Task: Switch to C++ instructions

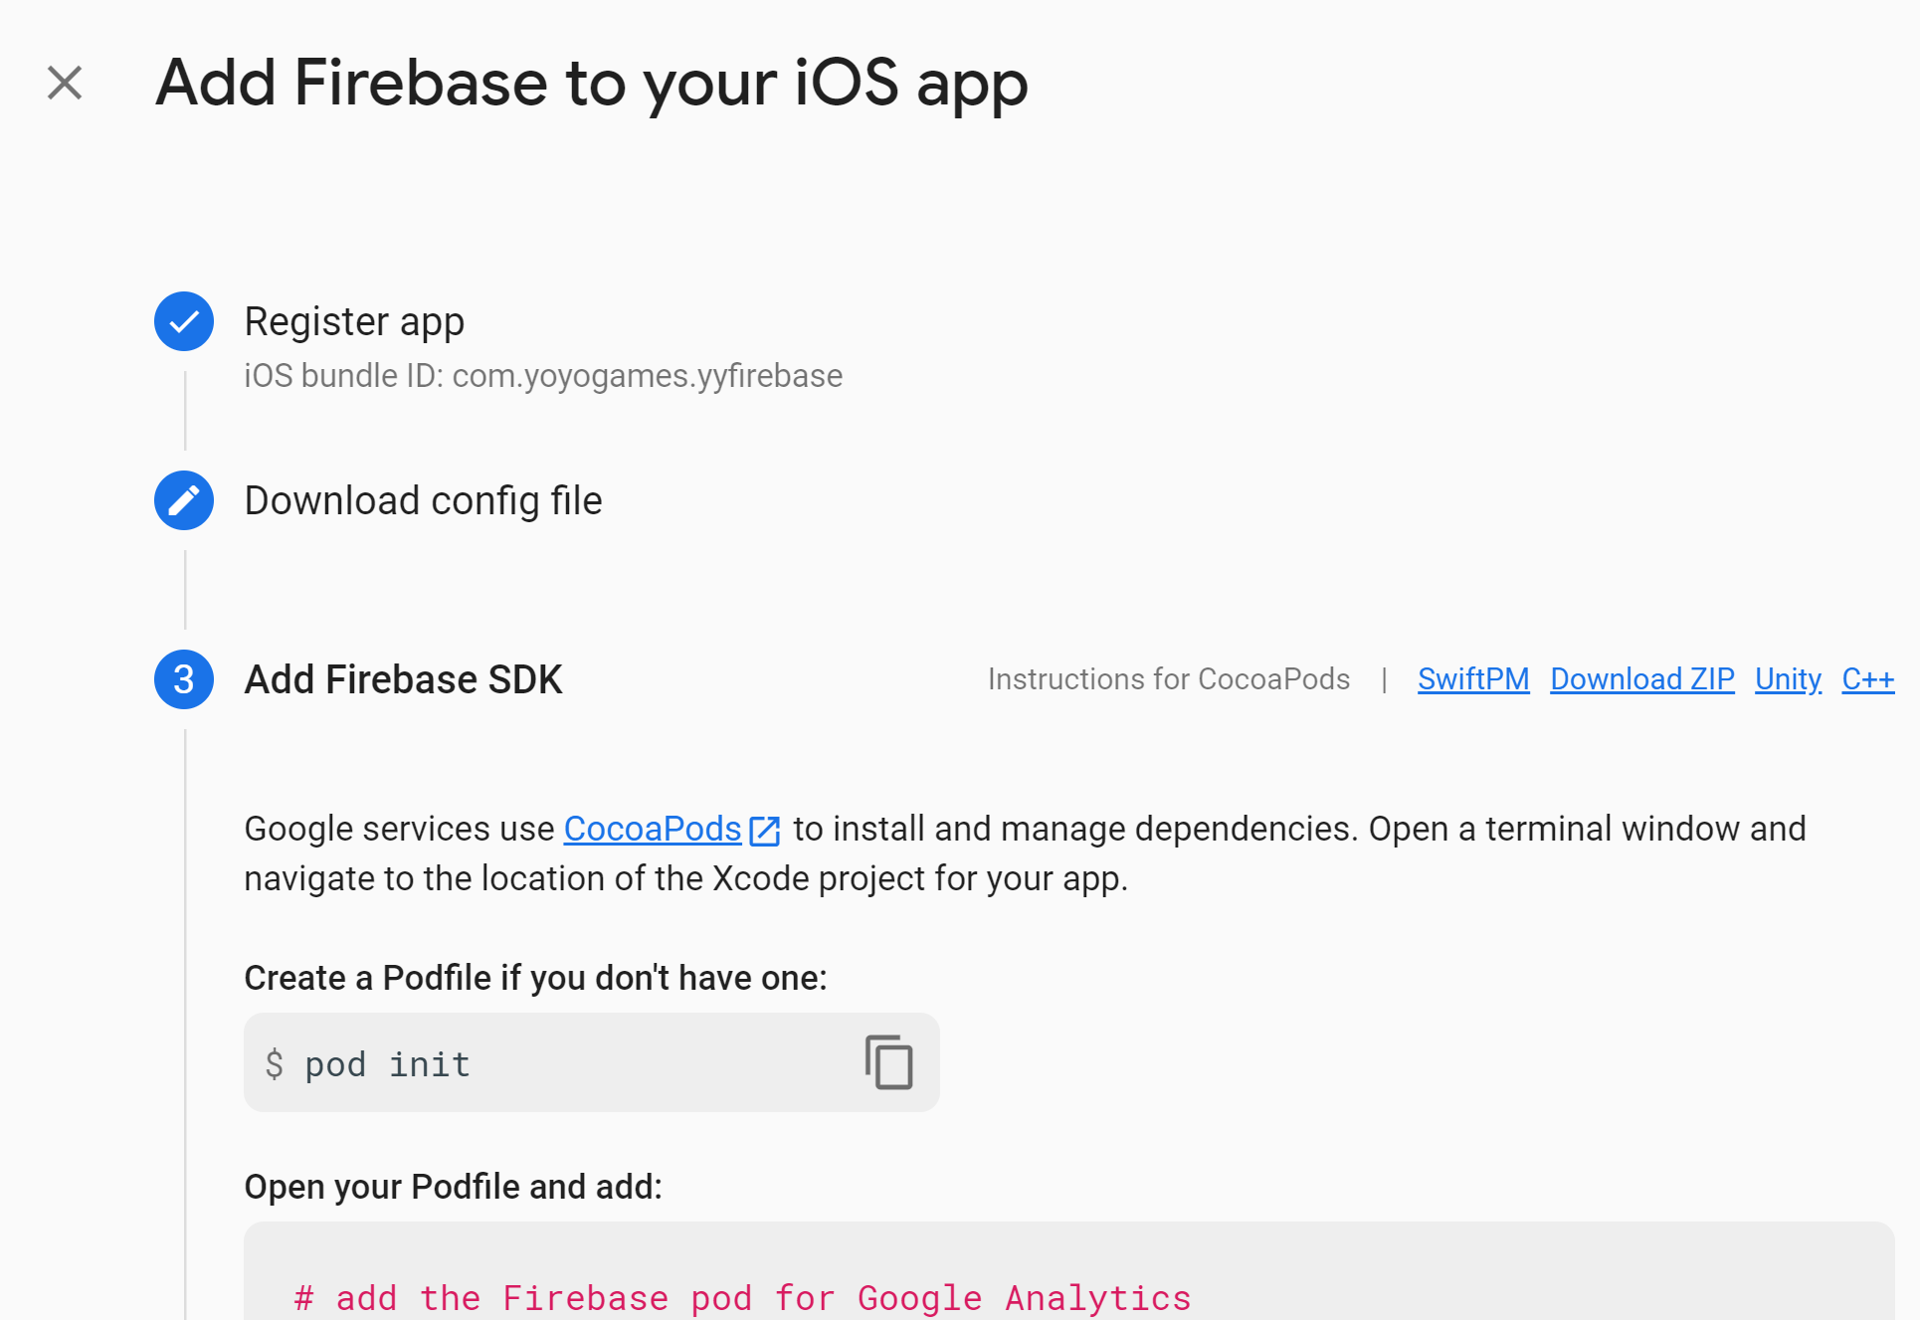Action: (1868, 679)
